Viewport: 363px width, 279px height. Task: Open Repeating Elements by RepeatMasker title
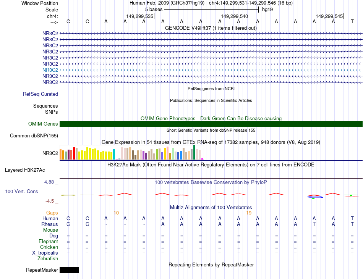tap(211, 264)
